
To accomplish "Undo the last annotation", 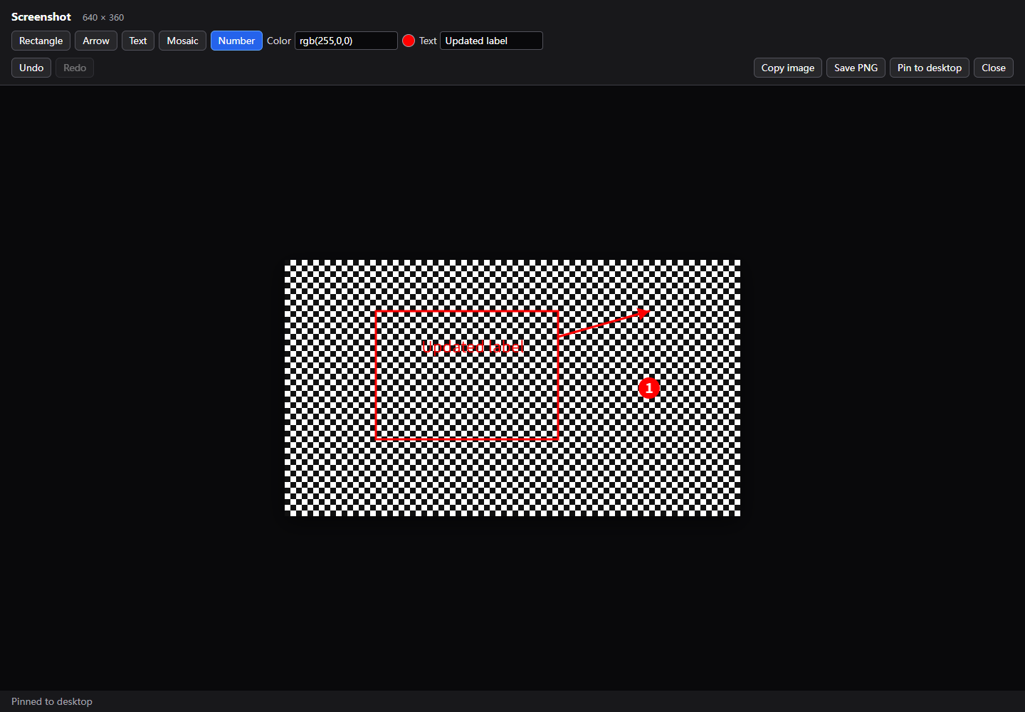I will [31, 68].
